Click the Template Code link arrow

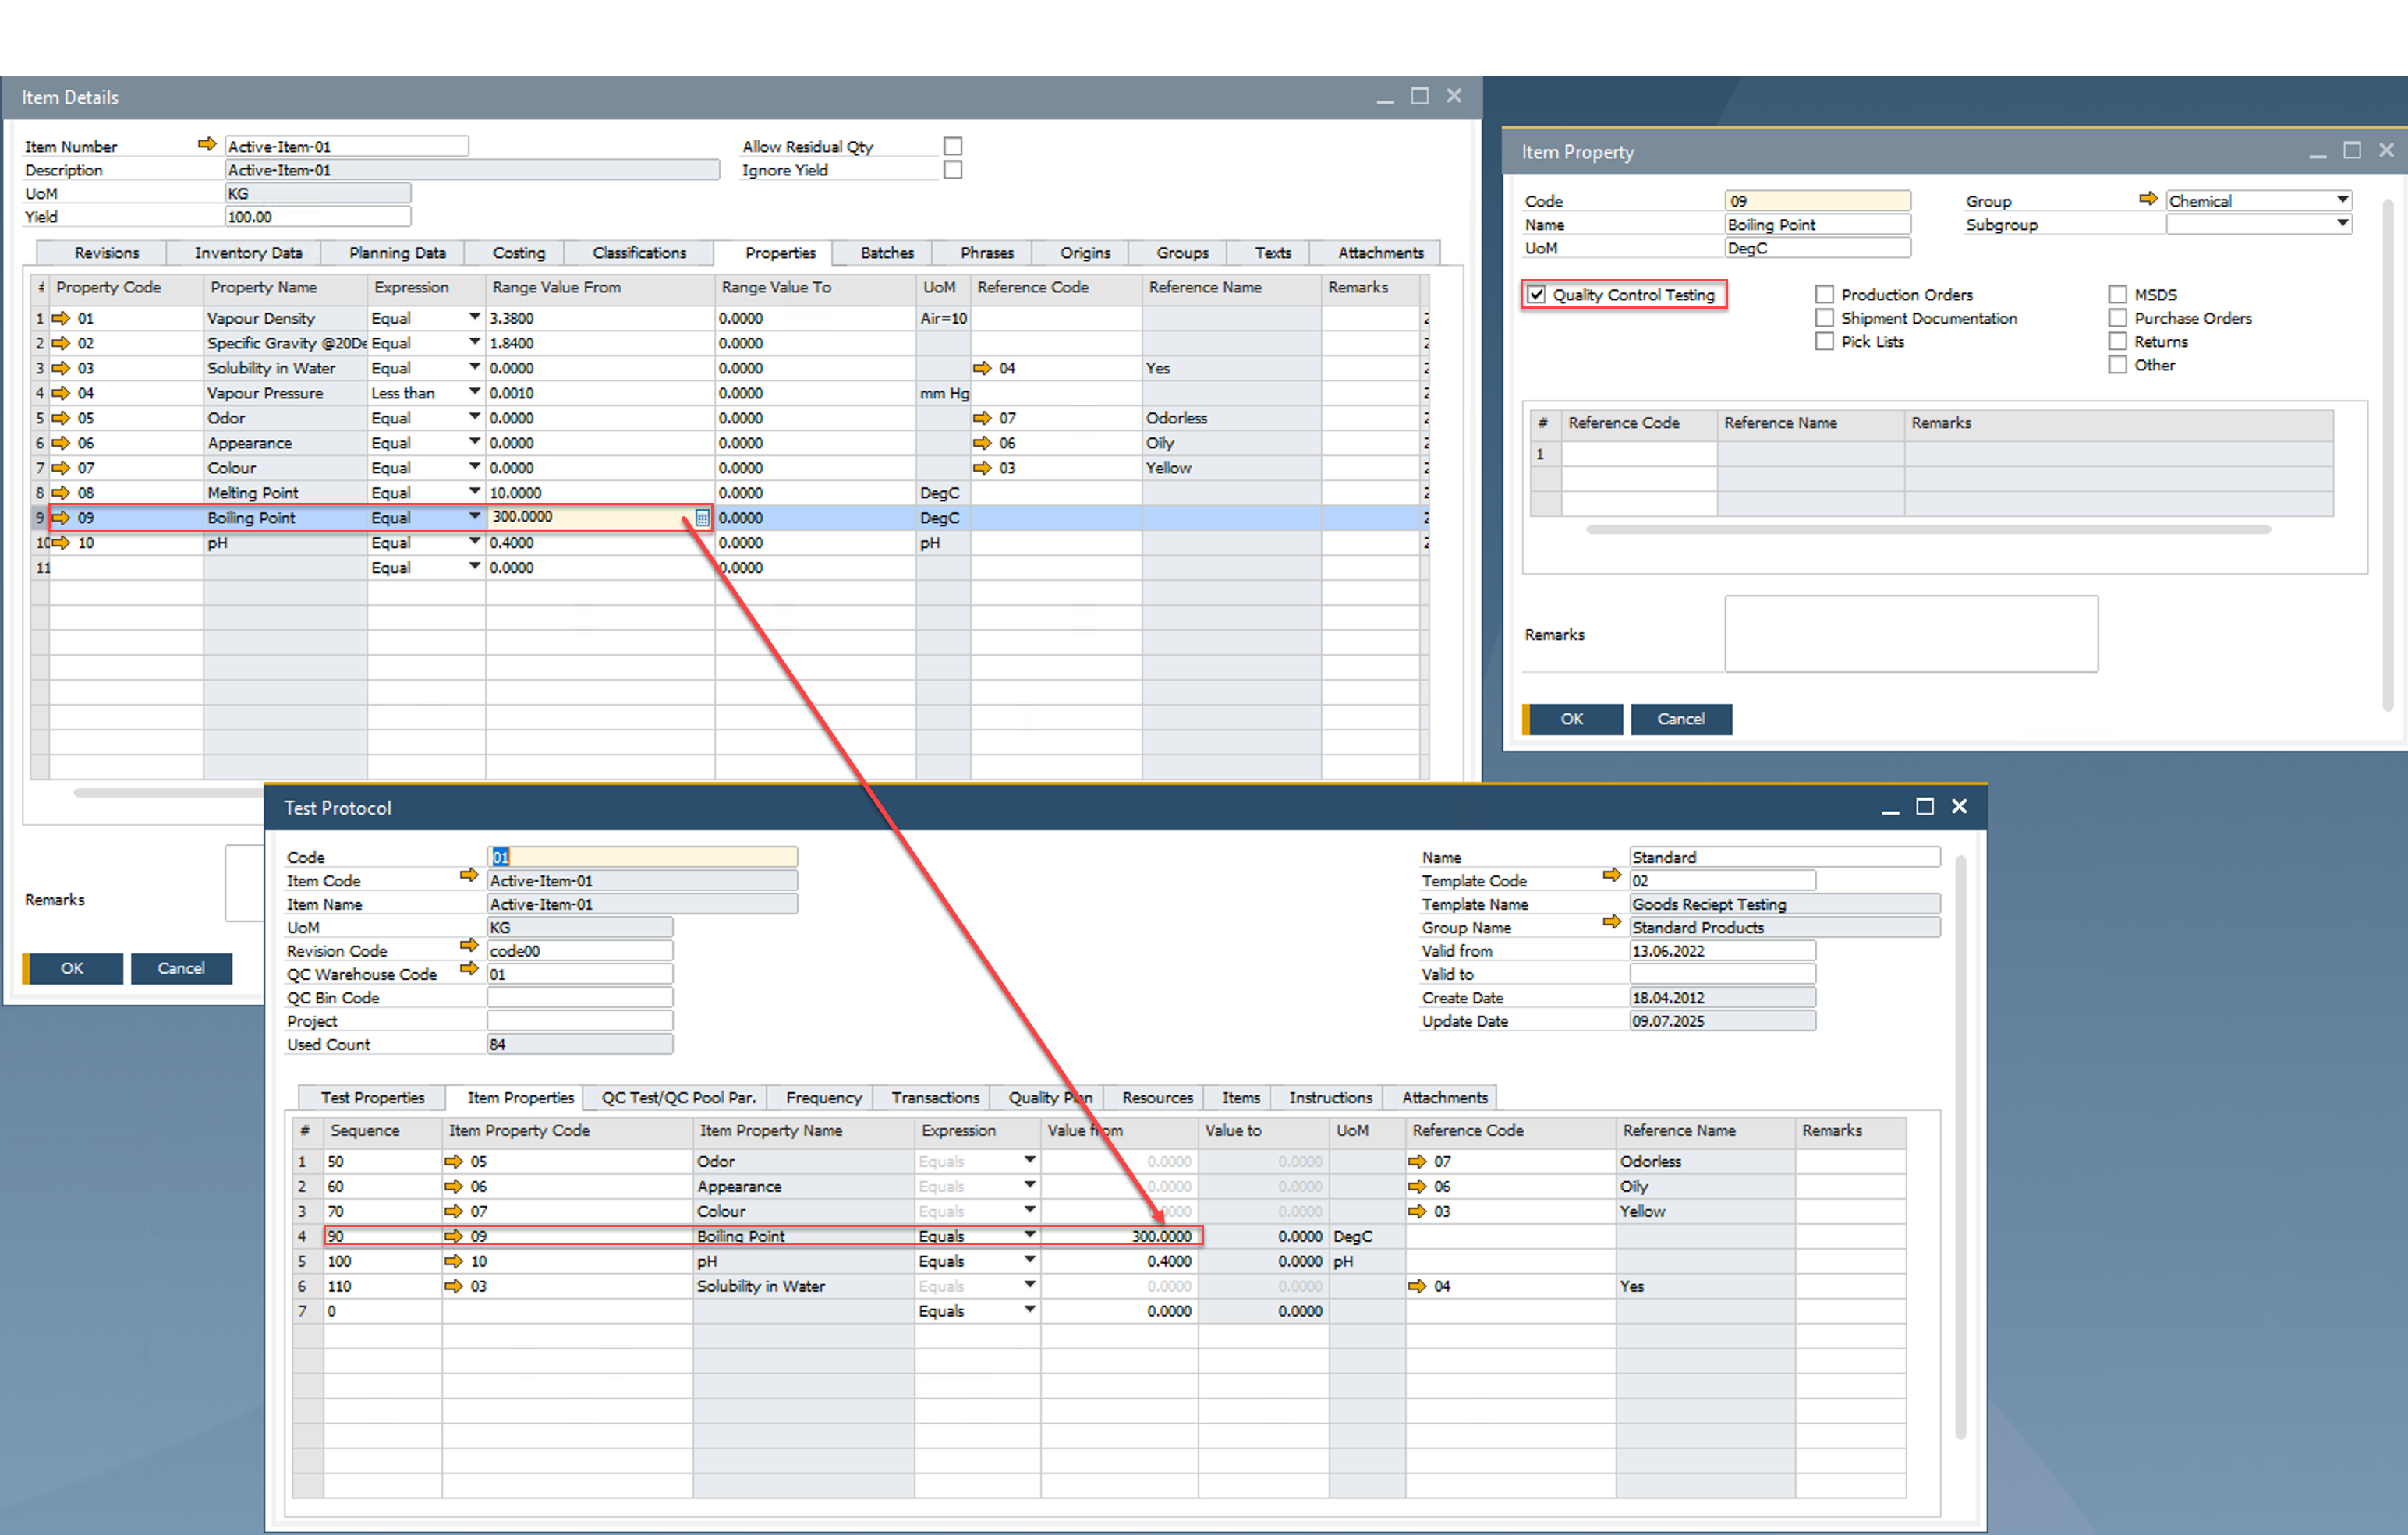1611,876
